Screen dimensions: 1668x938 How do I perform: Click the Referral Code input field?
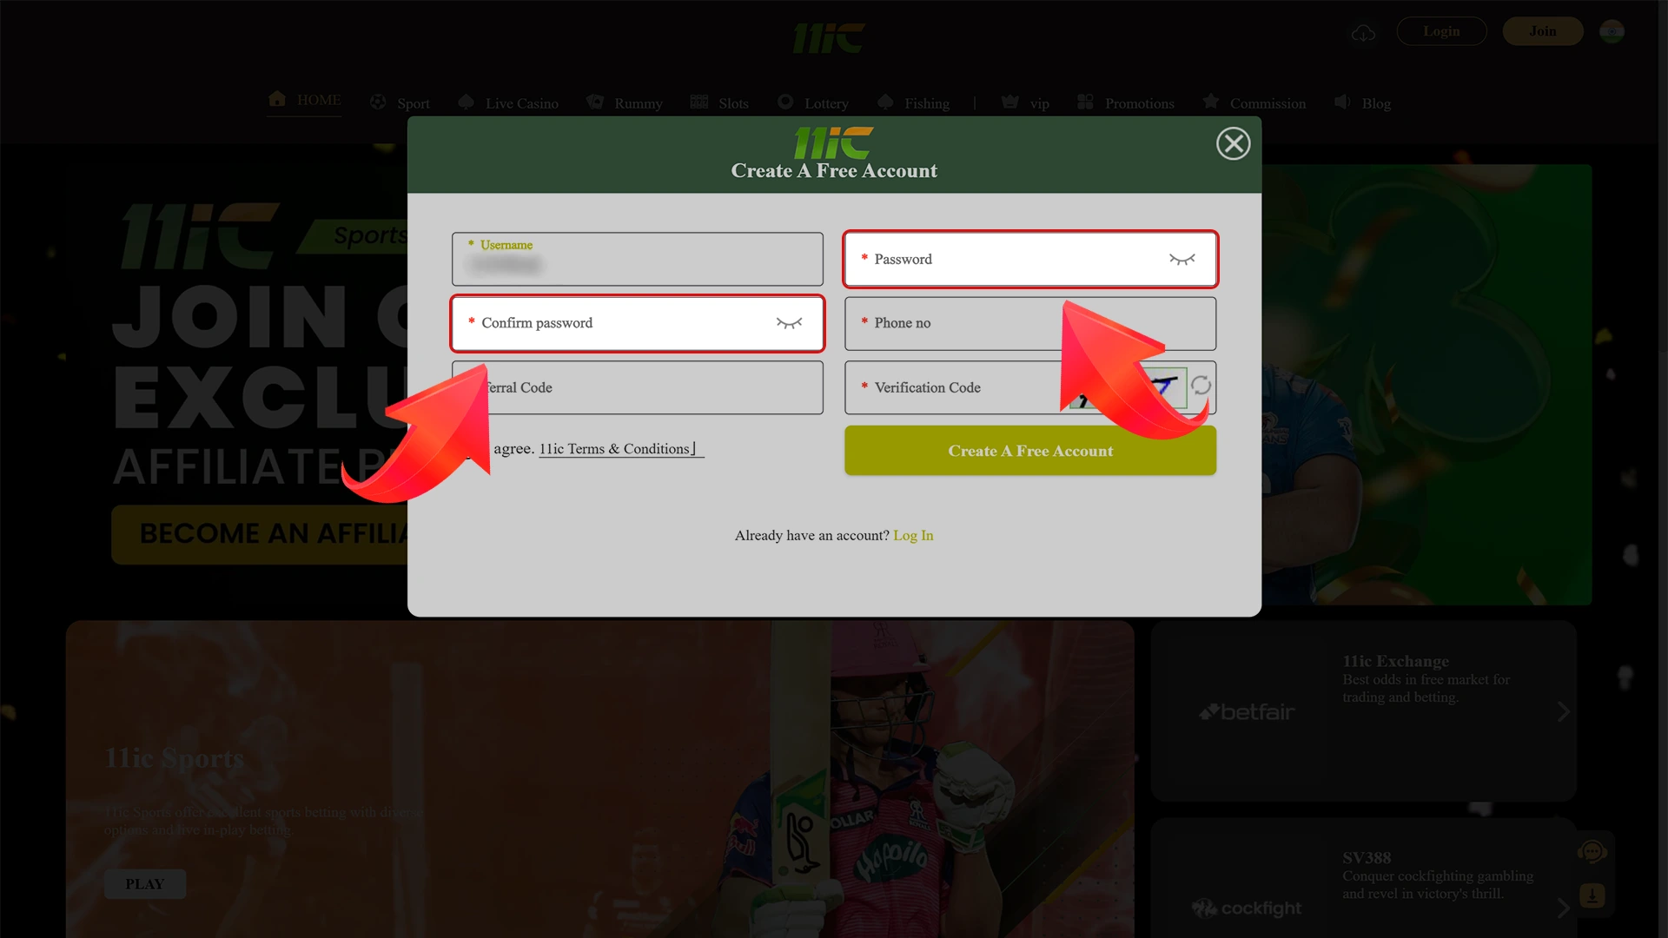pos(637,387)
